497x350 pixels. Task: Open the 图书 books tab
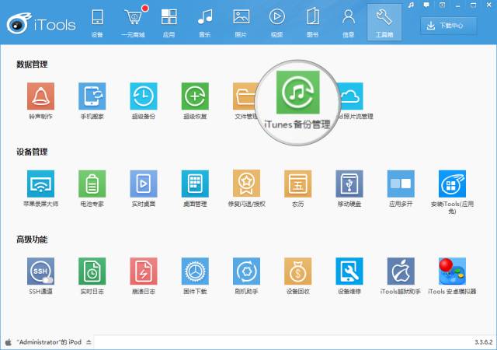(x=312, y=23)
